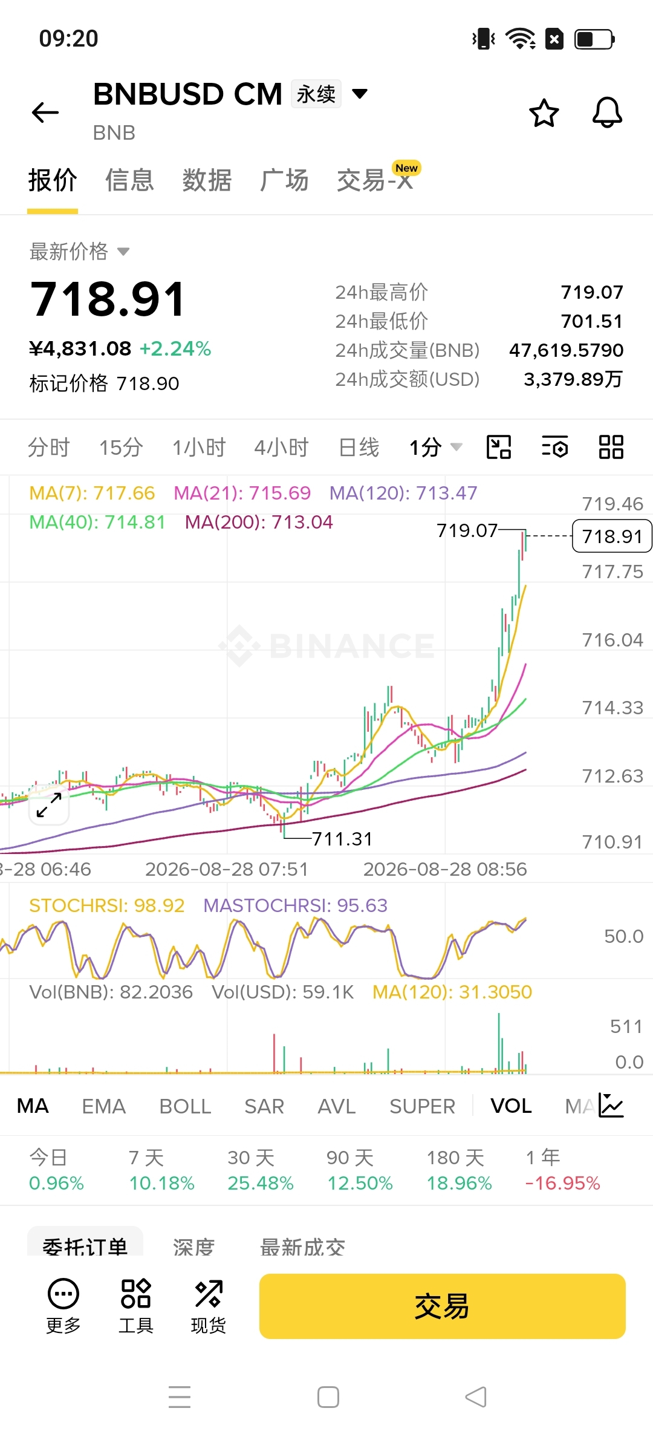Open indicator chart settings icon beside VOL

[x=611, y=1106]
